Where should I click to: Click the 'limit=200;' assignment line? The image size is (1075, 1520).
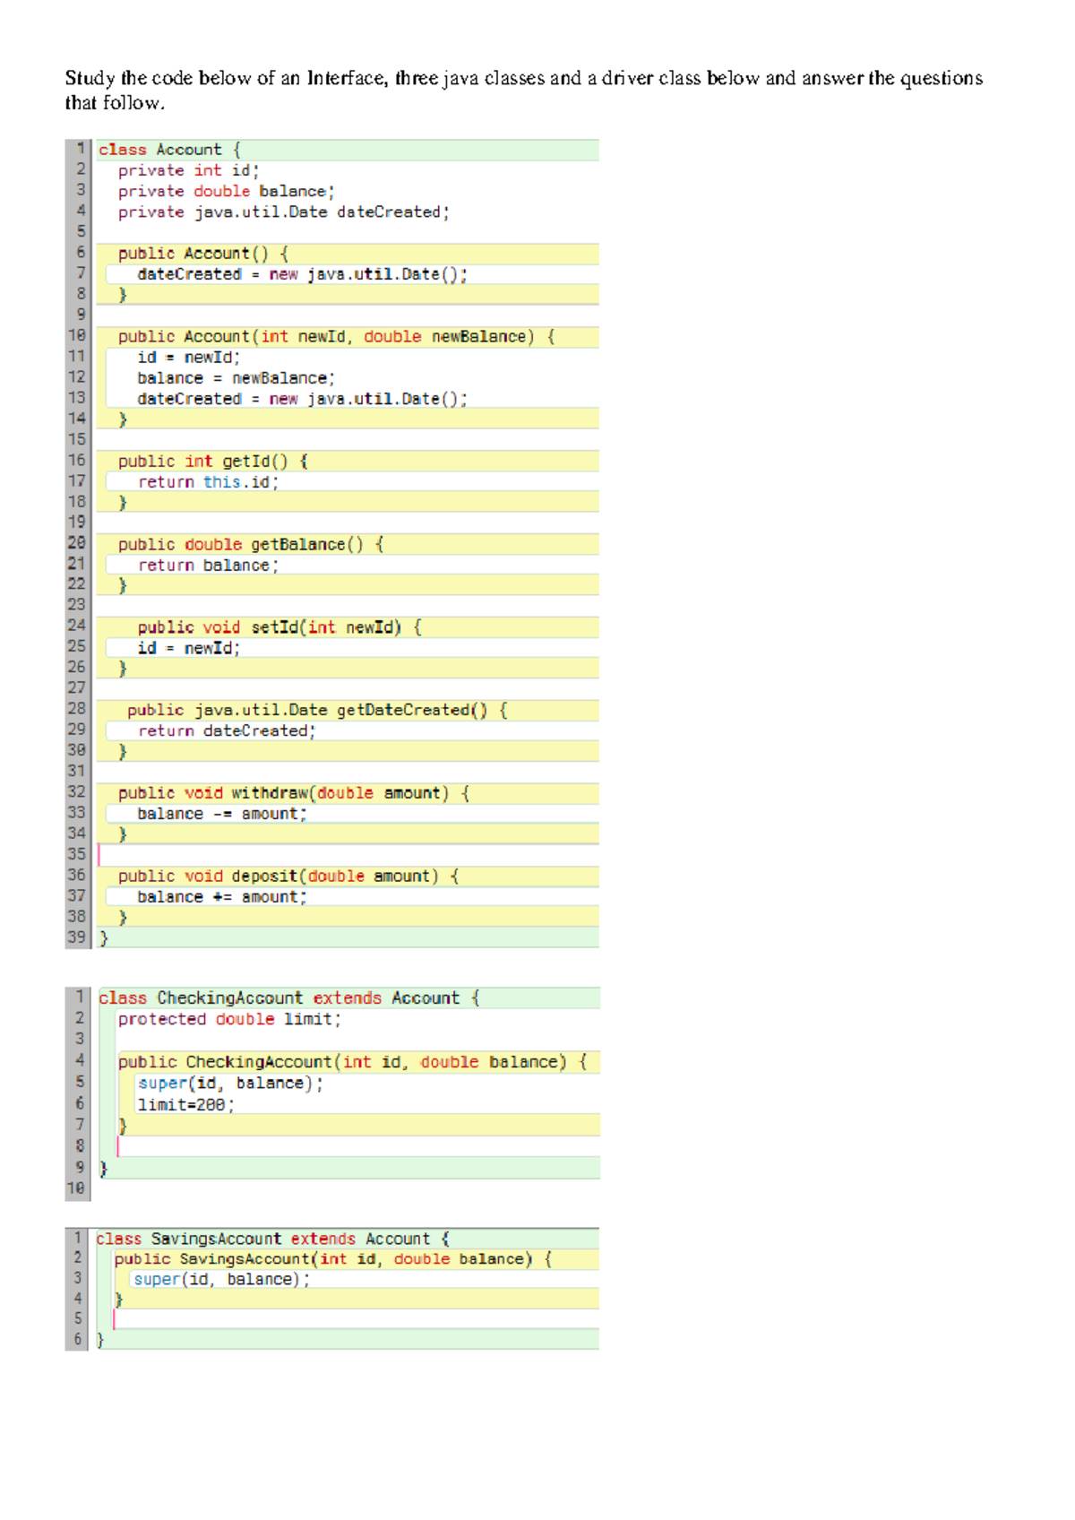point(185,1105)
